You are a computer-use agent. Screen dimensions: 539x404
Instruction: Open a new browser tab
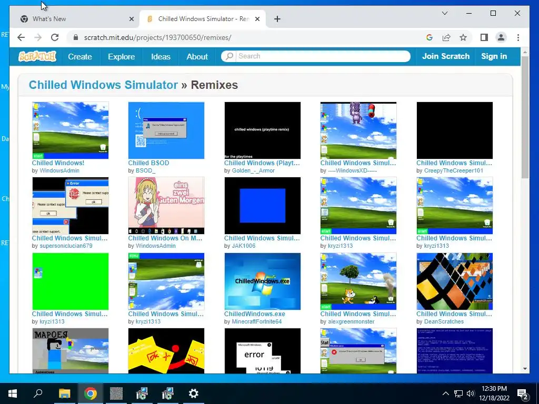[x=277, y=19]
